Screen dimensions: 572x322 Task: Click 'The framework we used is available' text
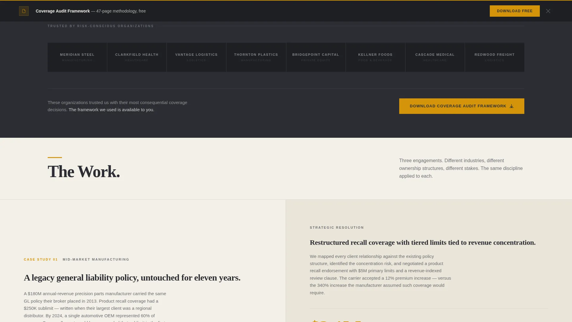coord(111,110)
